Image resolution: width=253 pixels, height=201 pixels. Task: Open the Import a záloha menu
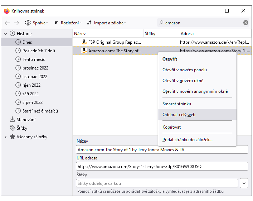tap(107, 23)
